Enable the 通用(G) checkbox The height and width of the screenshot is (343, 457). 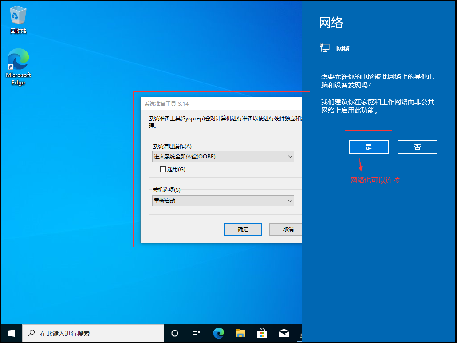click(163, 169)
